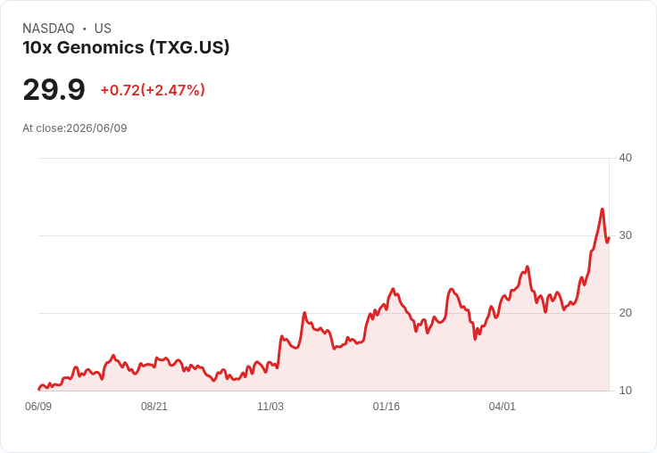Open the 10x Genomics (TXG.US) title
Image resolution: width=657 pixels, height=453 pixels.
(126, 47)
